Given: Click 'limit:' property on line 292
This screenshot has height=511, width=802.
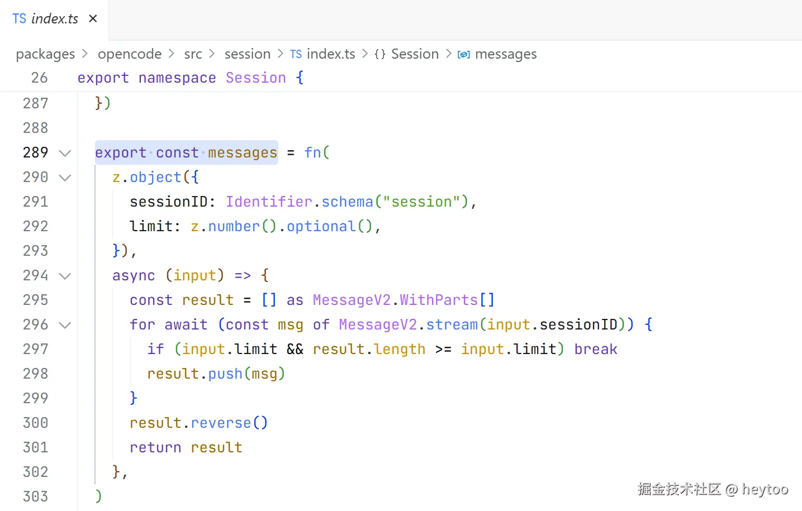Looking at the screenshot, I should point(155,226).
